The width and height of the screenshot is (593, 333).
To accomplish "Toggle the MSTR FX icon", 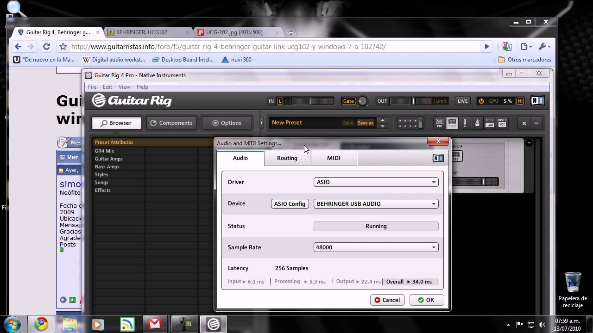I will (502, 123).
